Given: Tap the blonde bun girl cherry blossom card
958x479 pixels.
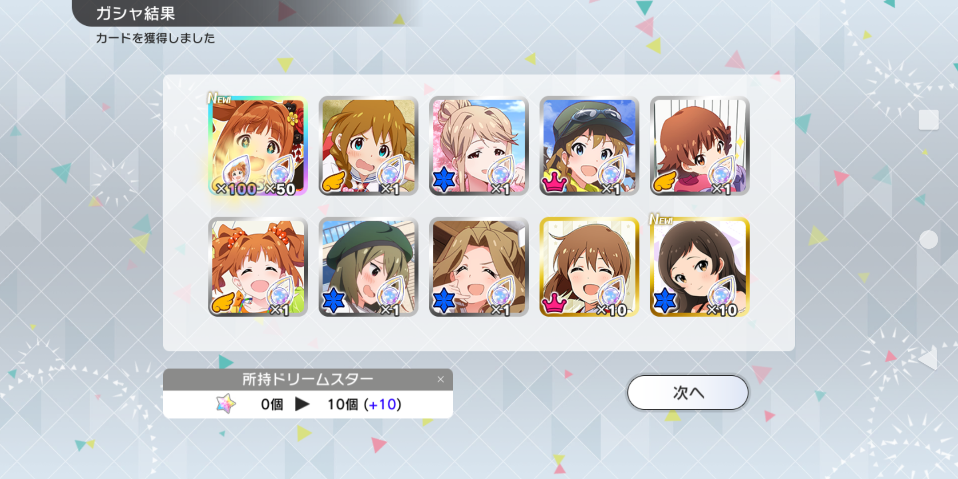Looking at the screenshot, I should pos(479,146).
